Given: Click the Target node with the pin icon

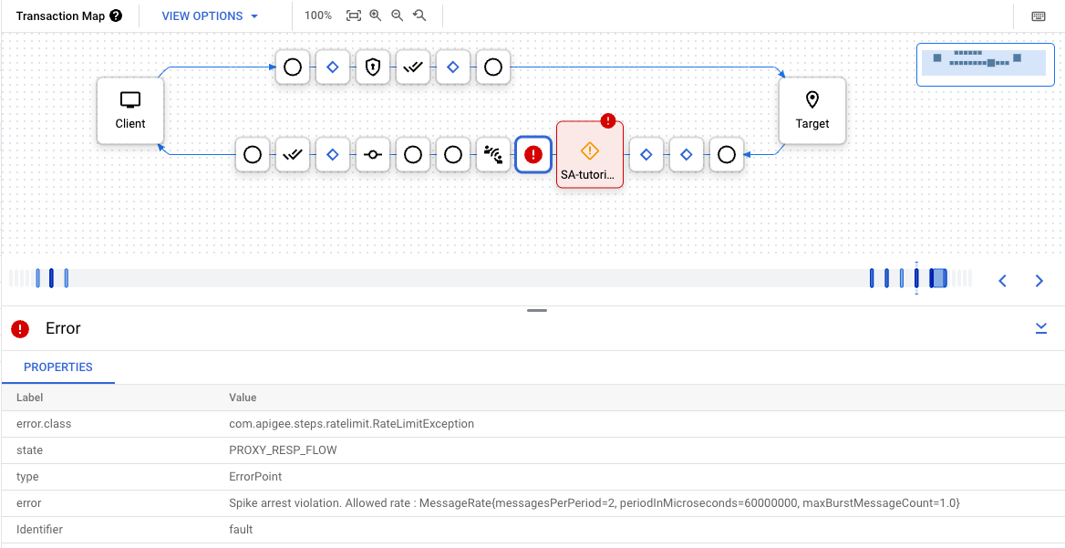Looking at the screenshot, I should point(812,110).
